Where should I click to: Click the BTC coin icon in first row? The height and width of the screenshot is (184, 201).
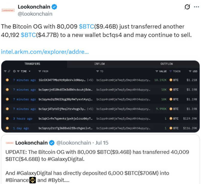pyautogui.click(x=171, y=80)
